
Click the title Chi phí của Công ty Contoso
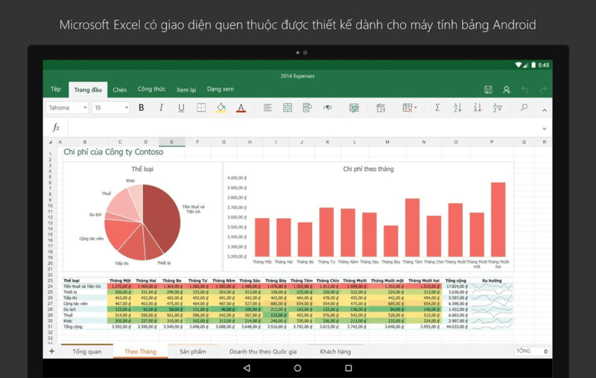[113, 152]
